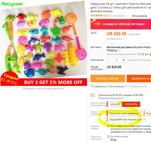Click the quantity input field
Viewport: 151px width, 142px height.
(116, 60)
